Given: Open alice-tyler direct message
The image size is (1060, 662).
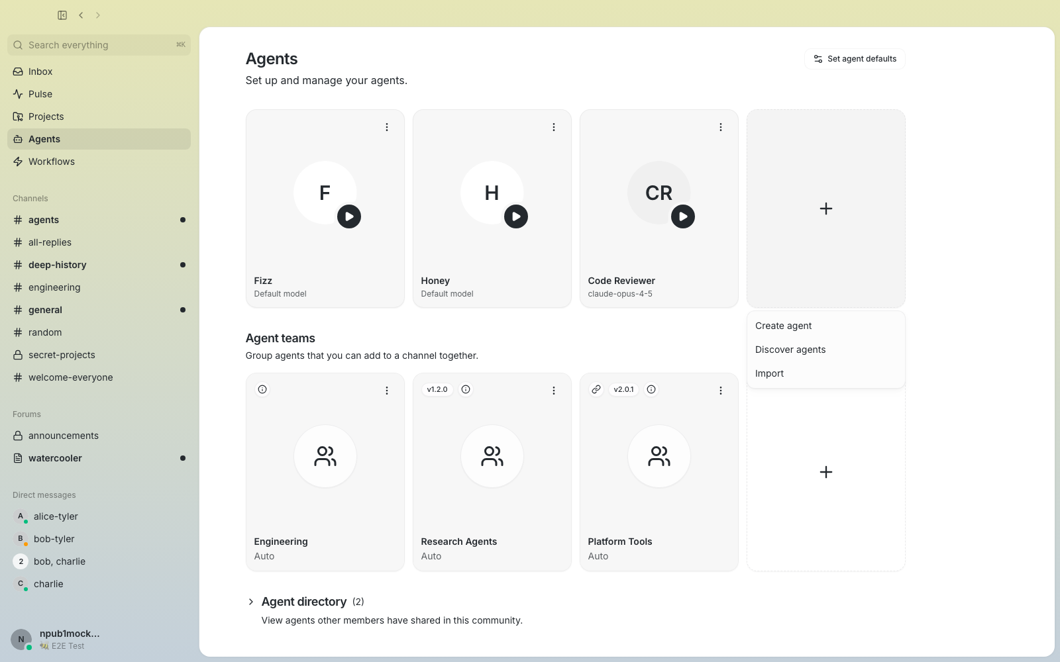Looking at the screenshot, I should [x=99, y=516].
